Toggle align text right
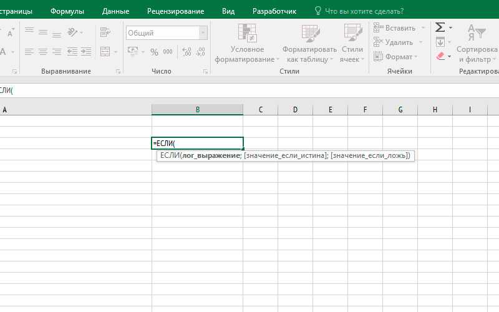This screenshot has width=499, height=312. point(57,52)
